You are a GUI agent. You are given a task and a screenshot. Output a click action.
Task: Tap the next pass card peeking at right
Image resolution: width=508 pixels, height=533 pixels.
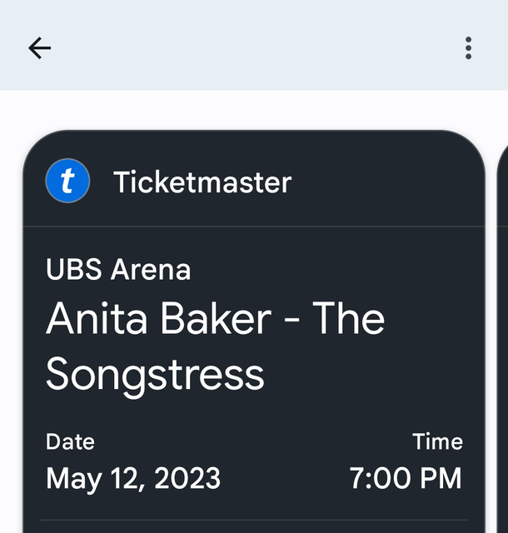click(502, 333)
